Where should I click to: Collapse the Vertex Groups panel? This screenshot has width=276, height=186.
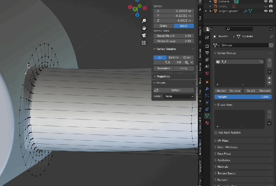click(x=215, y=53)
